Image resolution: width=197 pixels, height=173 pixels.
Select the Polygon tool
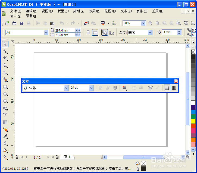point(5,101)
